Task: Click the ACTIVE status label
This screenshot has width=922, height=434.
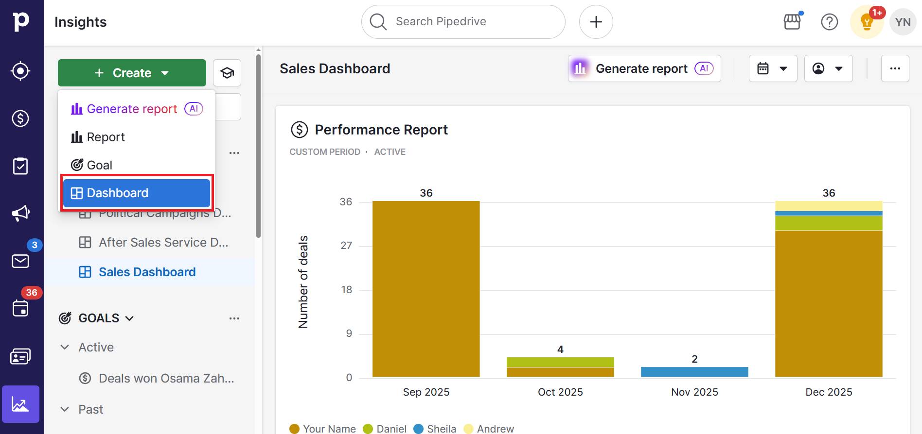Action: 390,152
